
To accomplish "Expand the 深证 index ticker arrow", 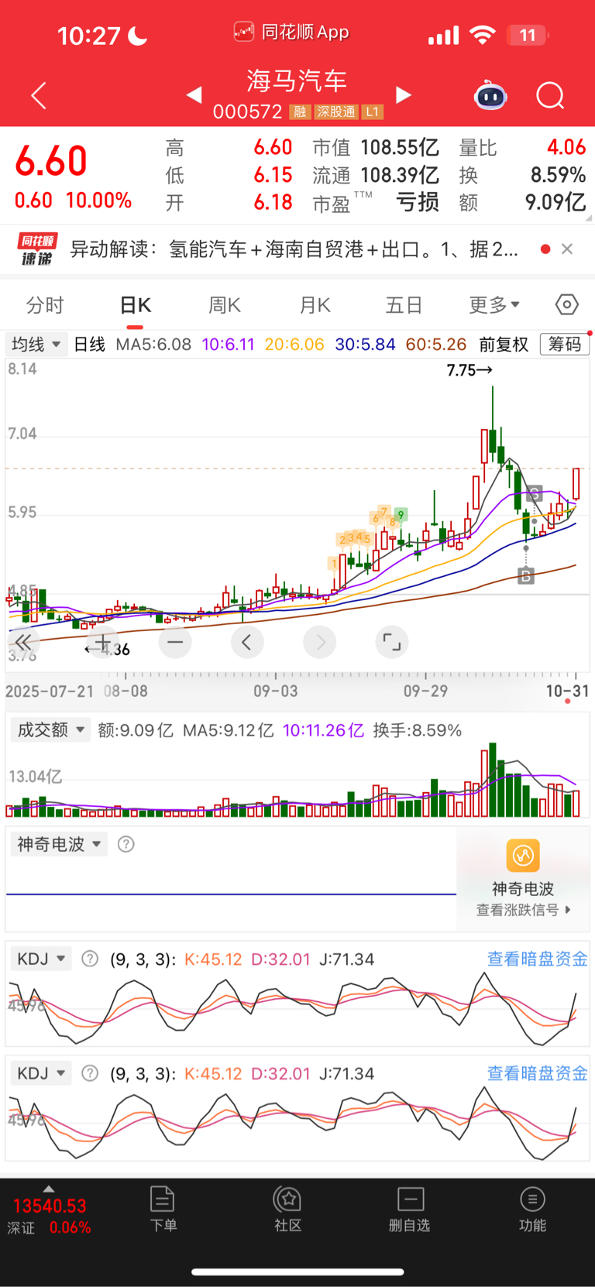I will pos(49,1189).
